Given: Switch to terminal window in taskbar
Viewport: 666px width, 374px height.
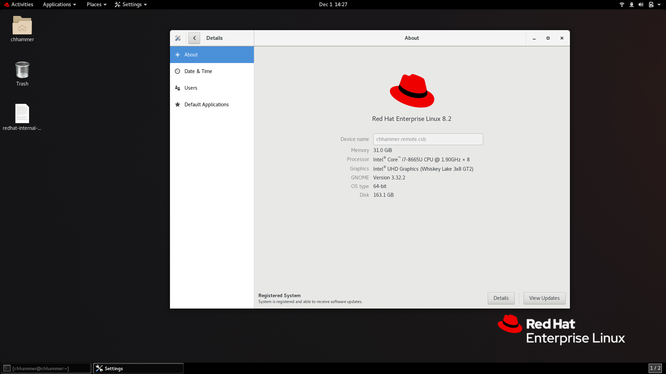Looking at the screenshot, I should [46, 368].
